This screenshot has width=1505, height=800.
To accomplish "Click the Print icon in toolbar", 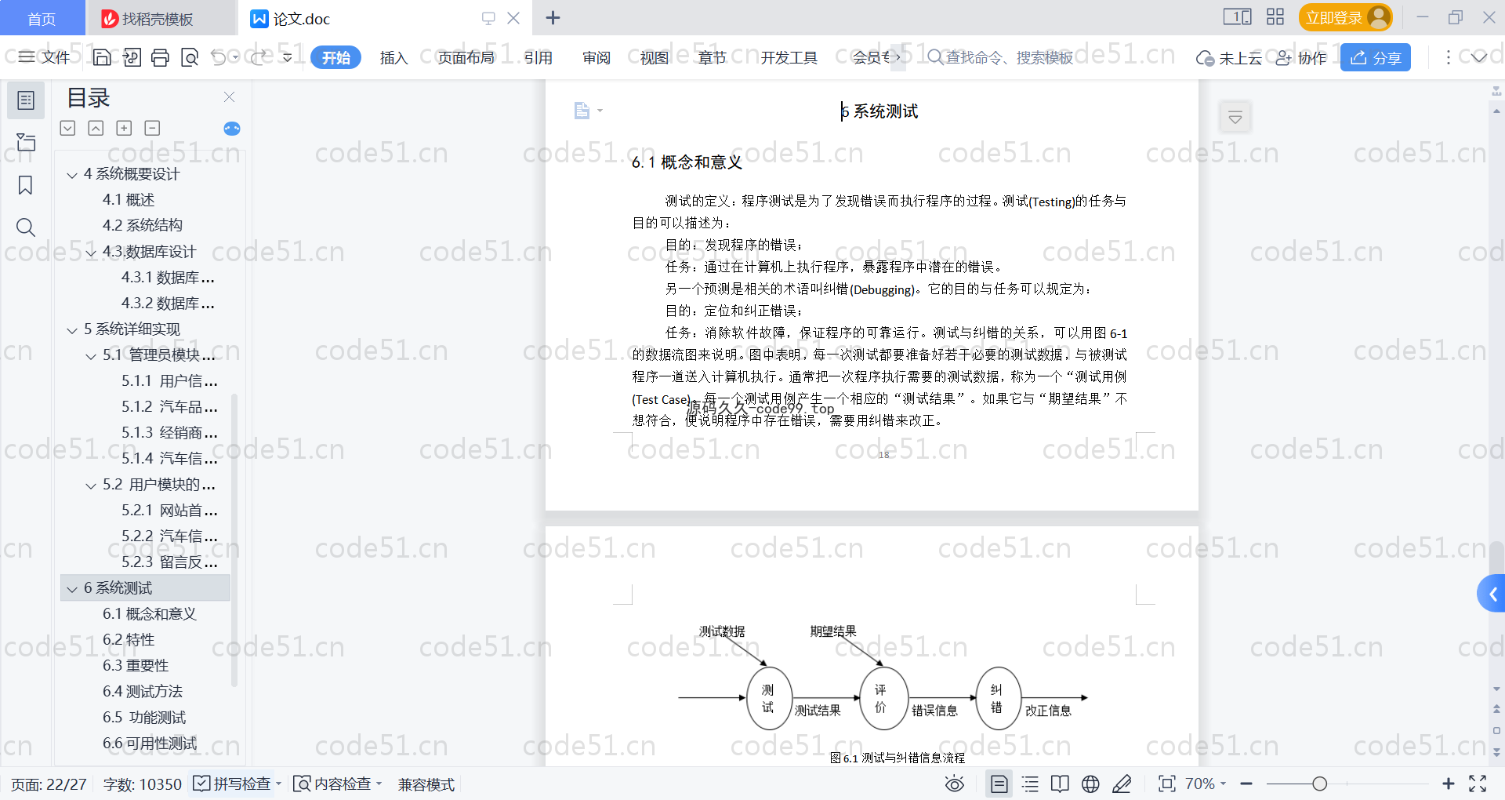I will tap(160, 57).
